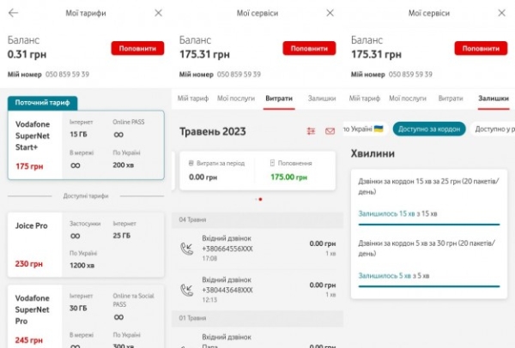Tap the 1200 хв По Україні value of Joice Pro
This screenshot has height=348, width=515.
point(82,266)
